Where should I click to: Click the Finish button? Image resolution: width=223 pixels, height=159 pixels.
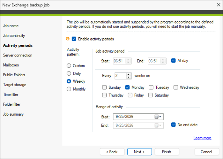click(167, 152)
